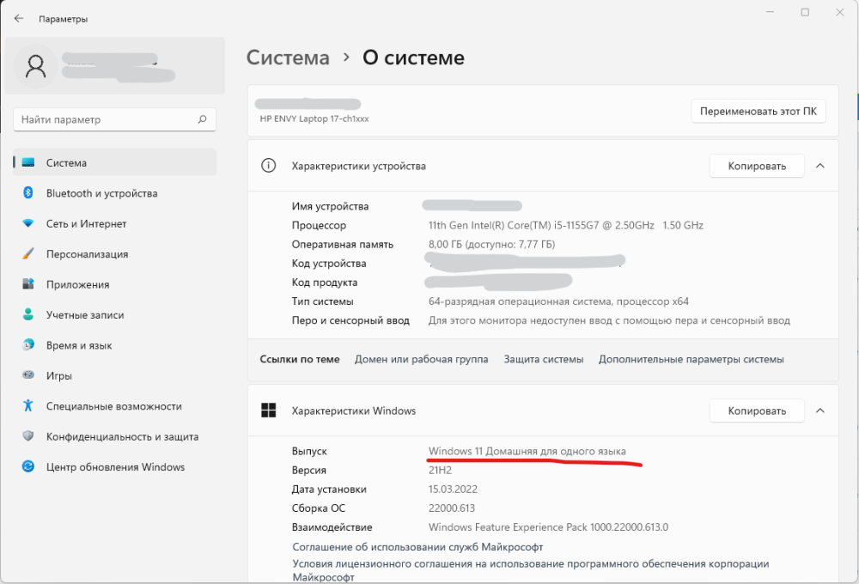Collapse the Характеристики Windows section
Viewport: 859px width, 584px height.
(819, 411)
